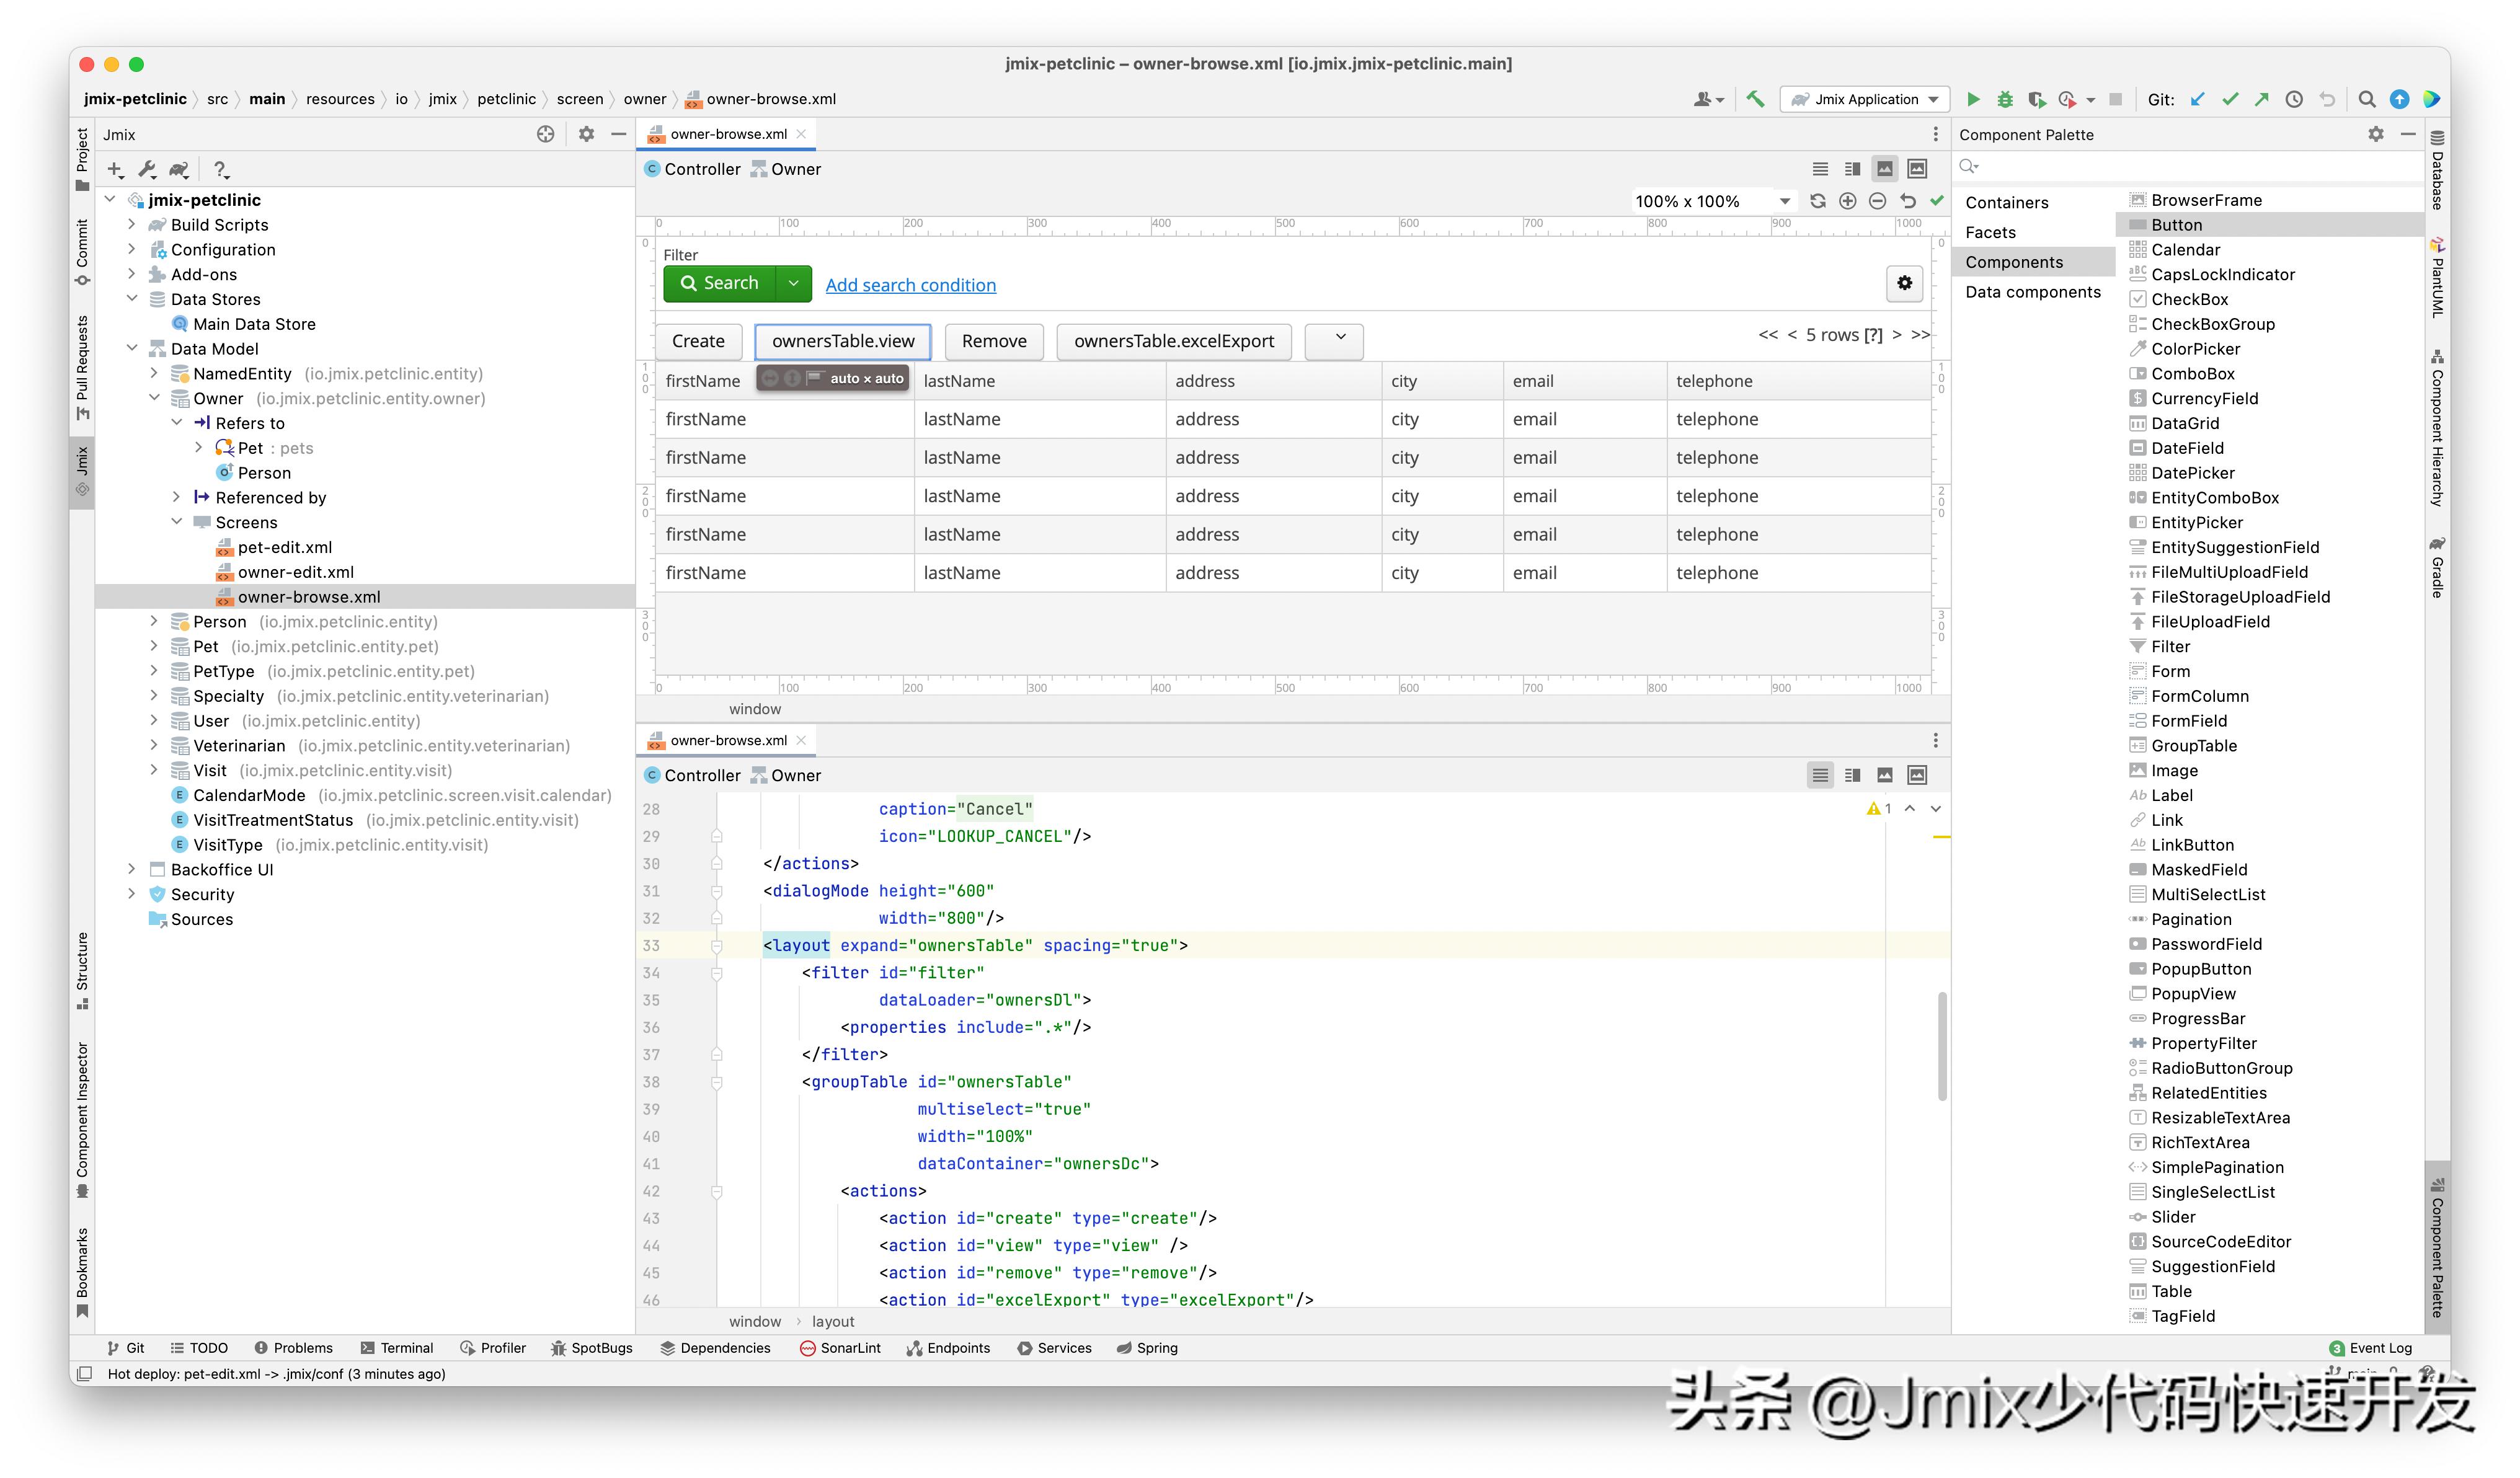Click the Add search condition link
This screenshot has height=1478, width=2520.
click(910, 285)
